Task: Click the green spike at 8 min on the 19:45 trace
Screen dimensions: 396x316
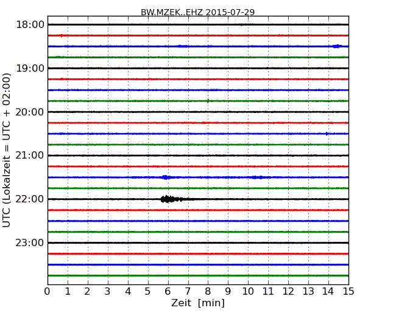Action: click(x=208, y=101)
